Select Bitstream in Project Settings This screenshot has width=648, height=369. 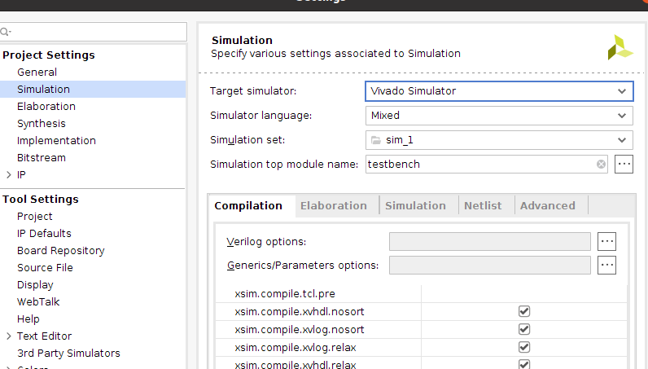coord(42,157)
